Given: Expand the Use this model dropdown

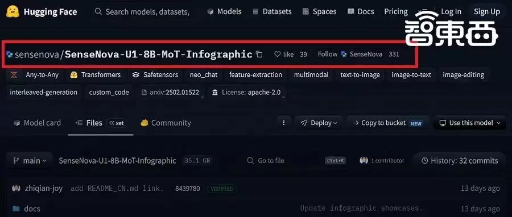Looking at the screenshot, I should point(470,123).
